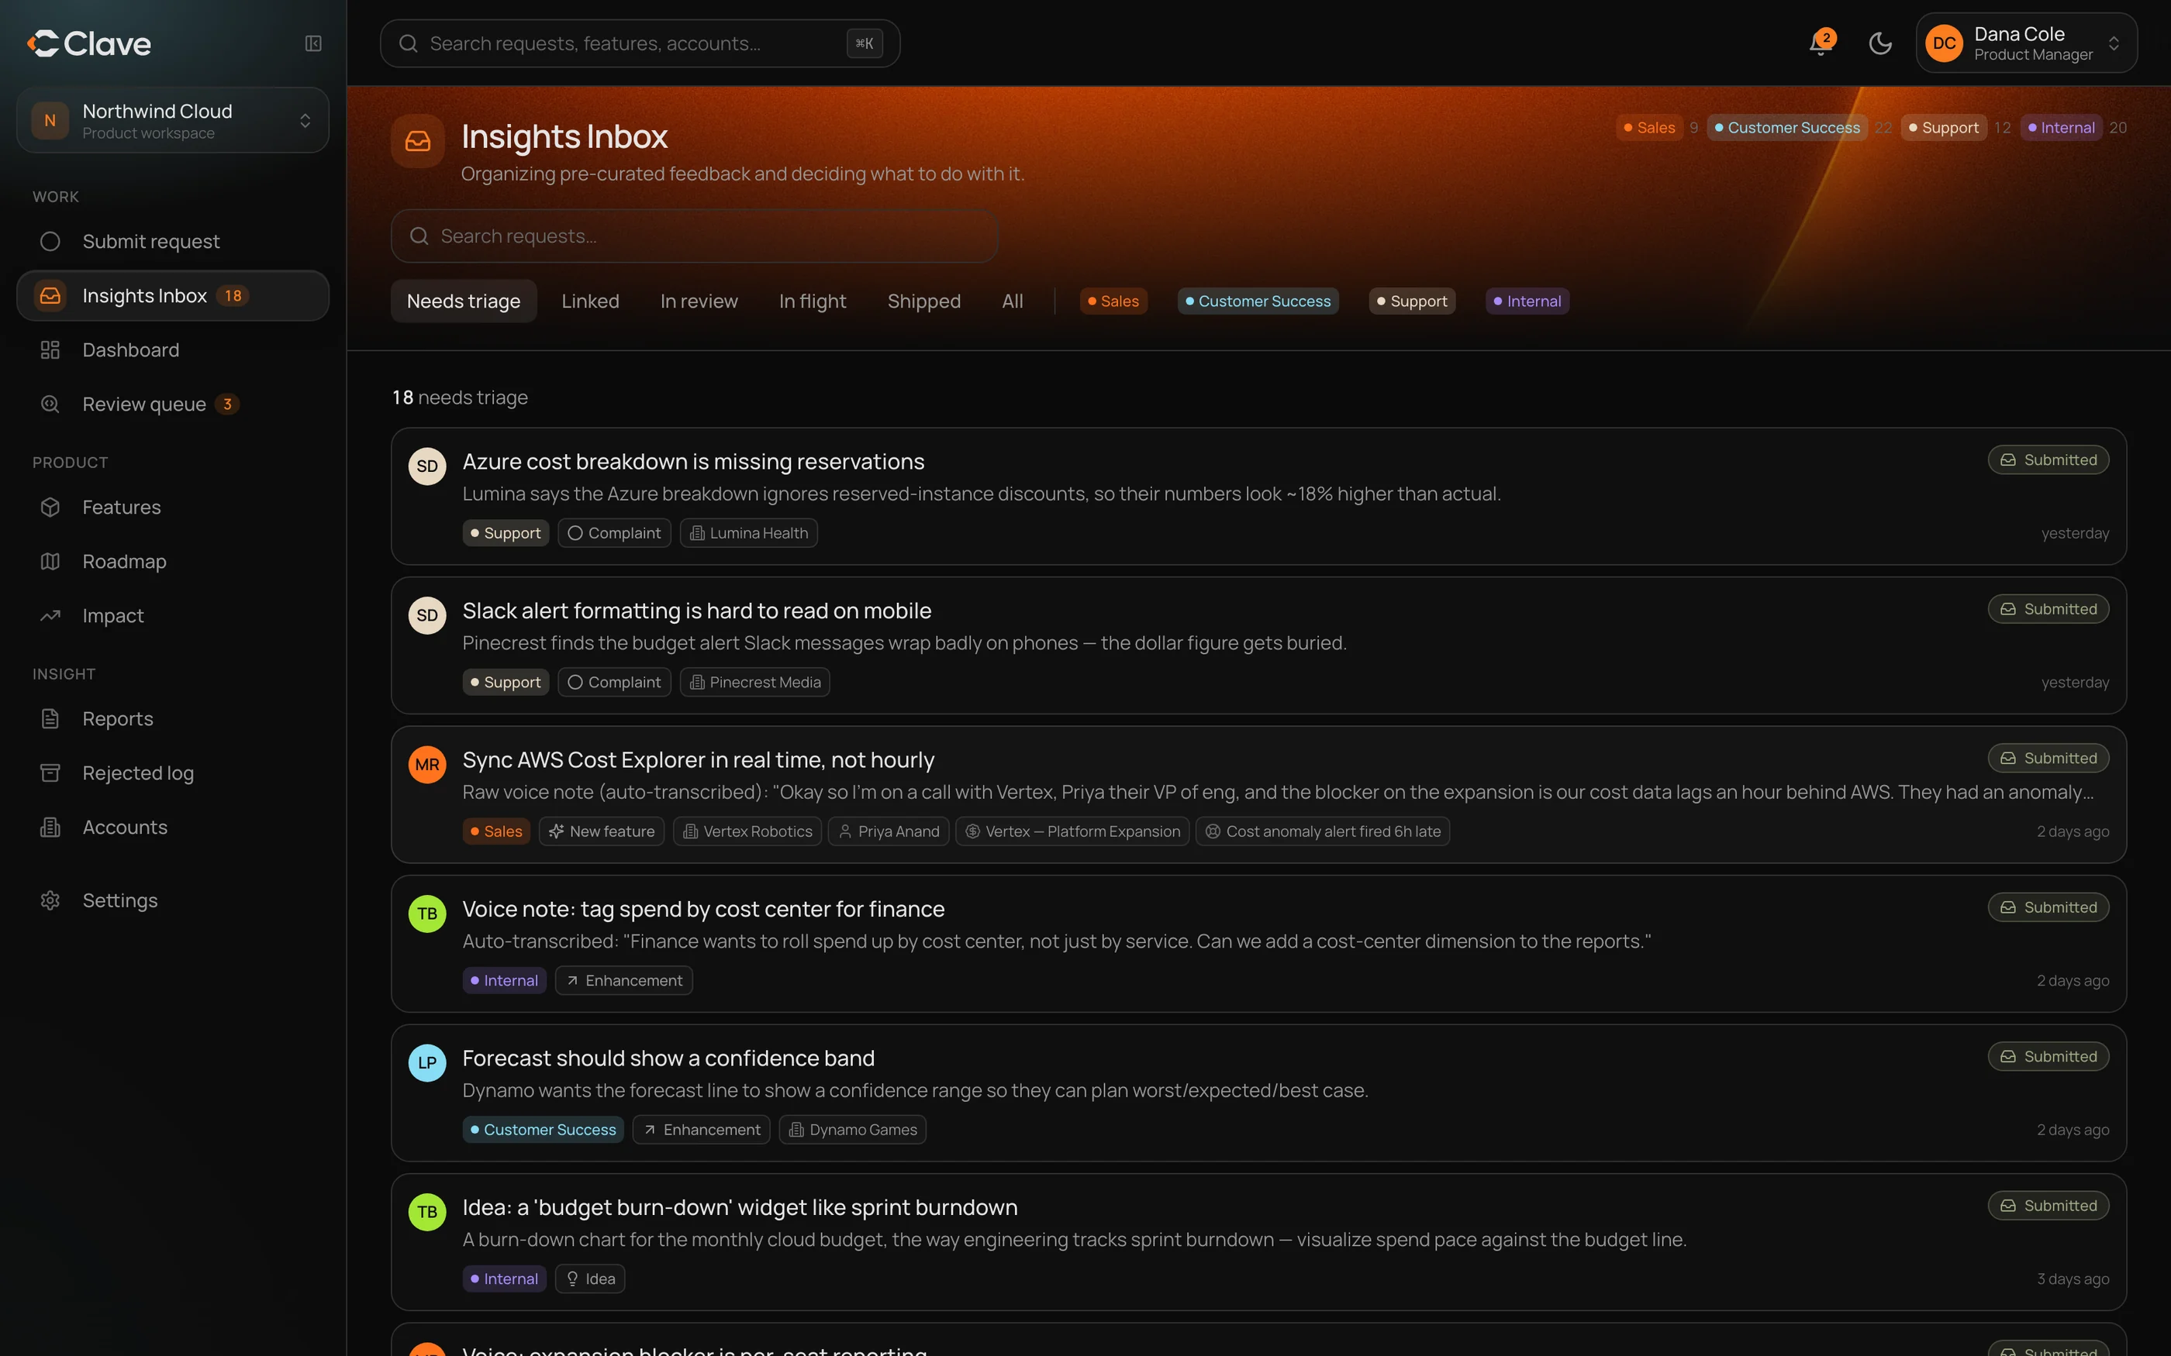
Task: Expand Northwind Cloud workspace switcher
Action: tap(173, 120)
